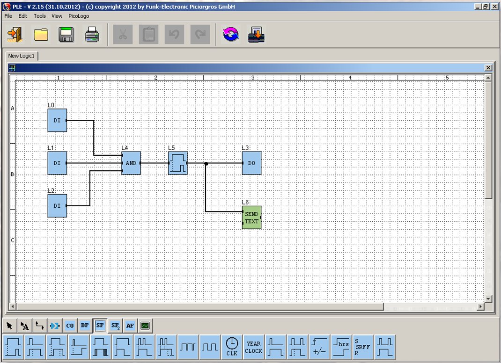
Task: Click the pink-blue circular arrows icon
Action: (x=230, y=35)
